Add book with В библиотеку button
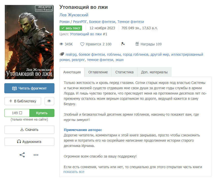The image size is (214, 178). 23,101
